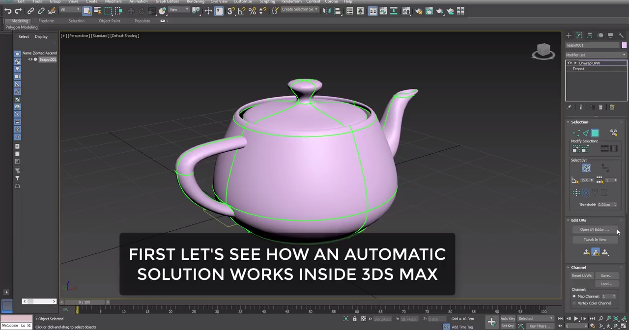Click Configure Modifier Sets icon
This screenshot has height=330, width=629.
tap(612, 107)
